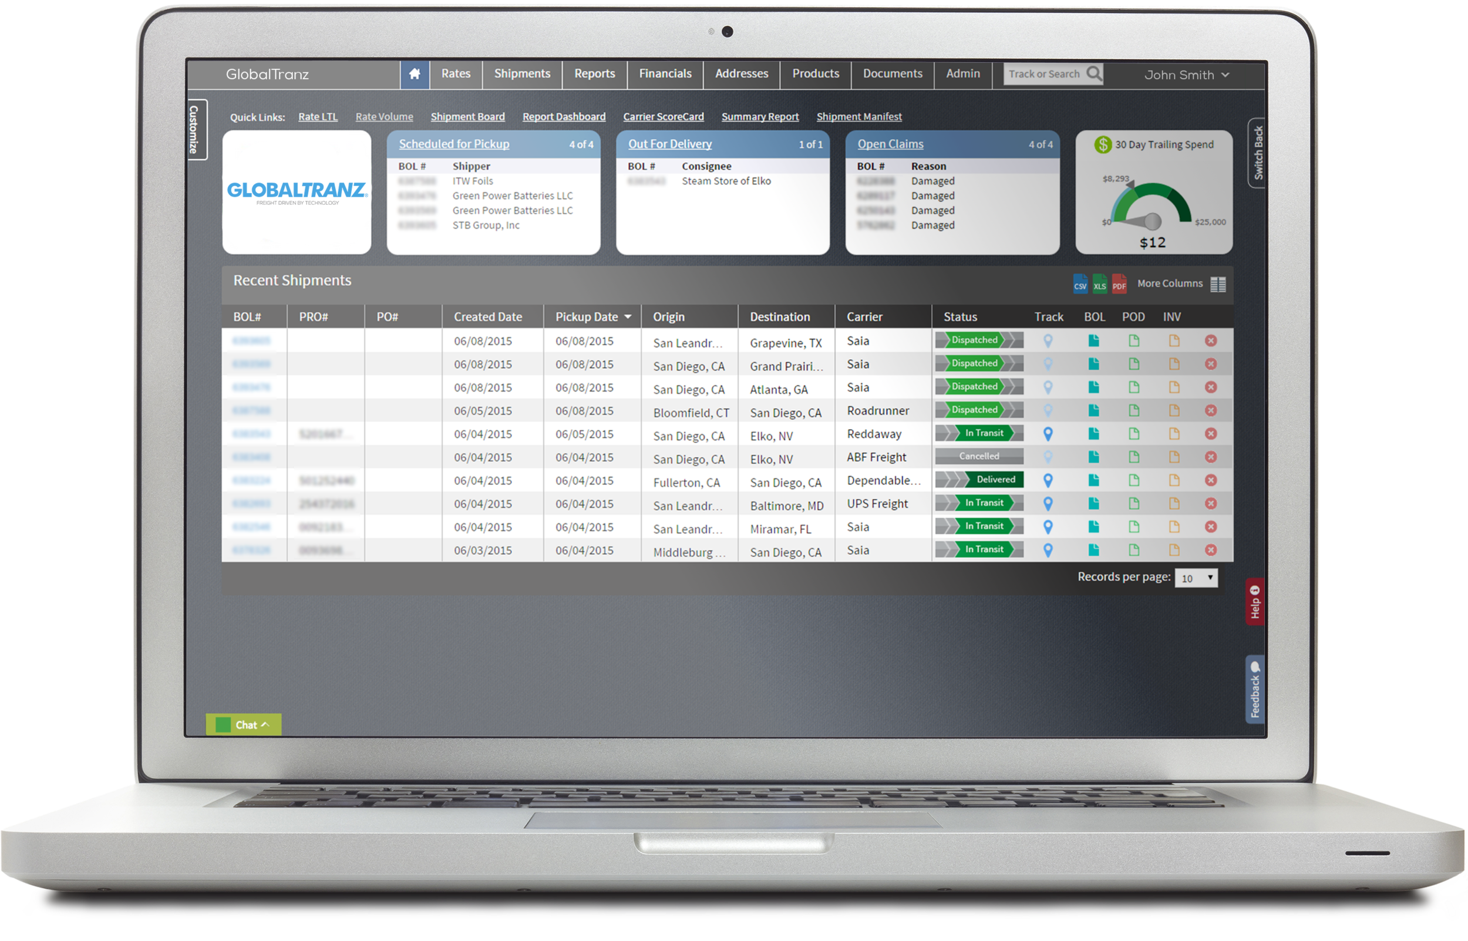Open the Admin menu

point(963,74)
